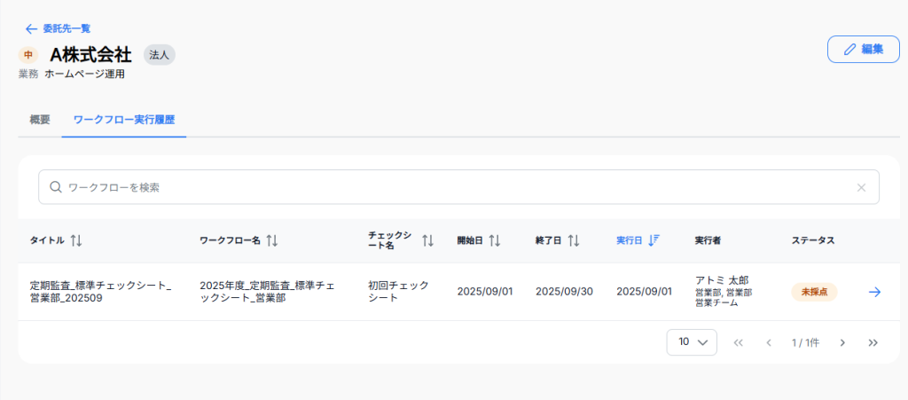Click the back arrow to 委託先一覧
The width and height of the screenshot is (908, 400).
32,28
